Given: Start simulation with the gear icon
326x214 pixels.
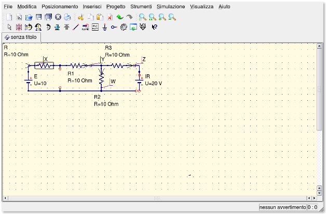Looking at the screenshot, I should point(124,27).
